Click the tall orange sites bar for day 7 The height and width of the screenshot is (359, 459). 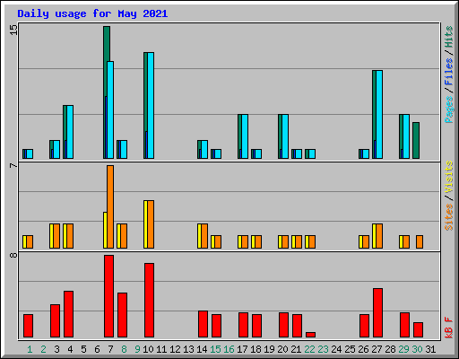click(x=110, y=206)
